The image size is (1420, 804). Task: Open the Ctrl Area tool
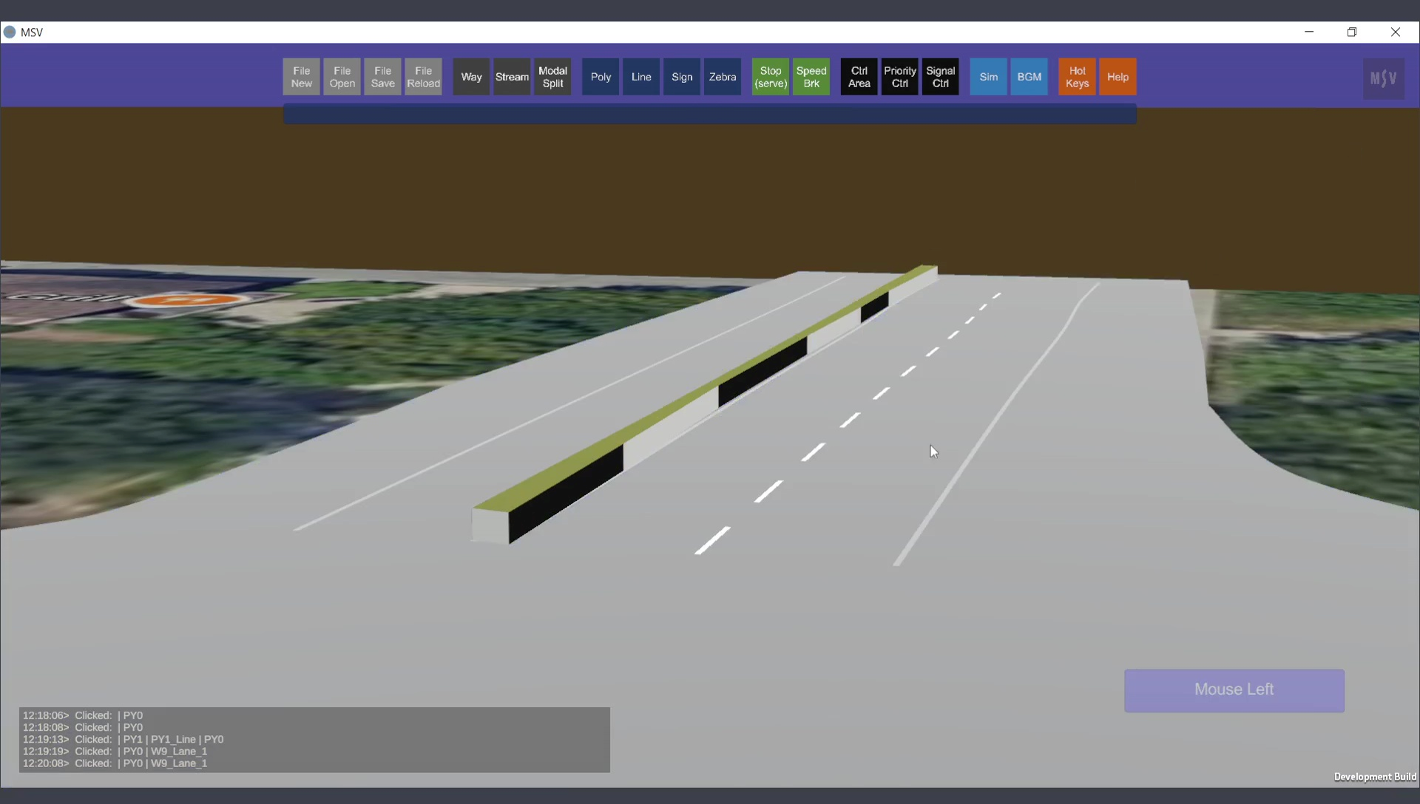[859, 77]
